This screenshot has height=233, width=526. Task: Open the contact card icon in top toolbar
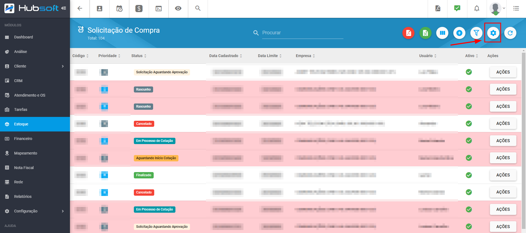tap(99, 9)
